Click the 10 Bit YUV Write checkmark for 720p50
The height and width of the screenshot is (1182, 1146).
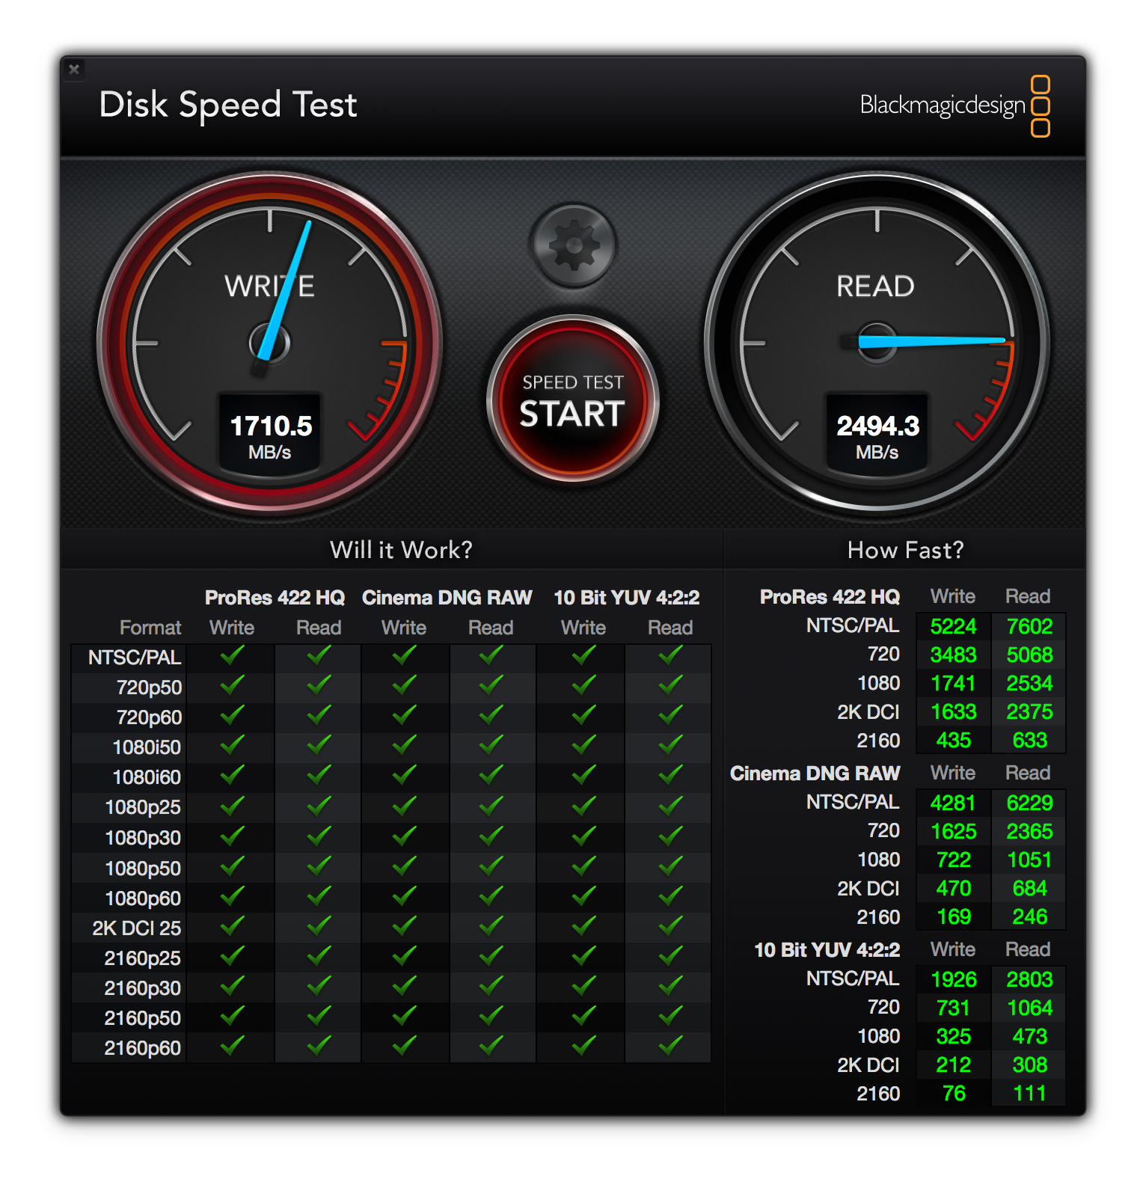(x=583, y=686)
